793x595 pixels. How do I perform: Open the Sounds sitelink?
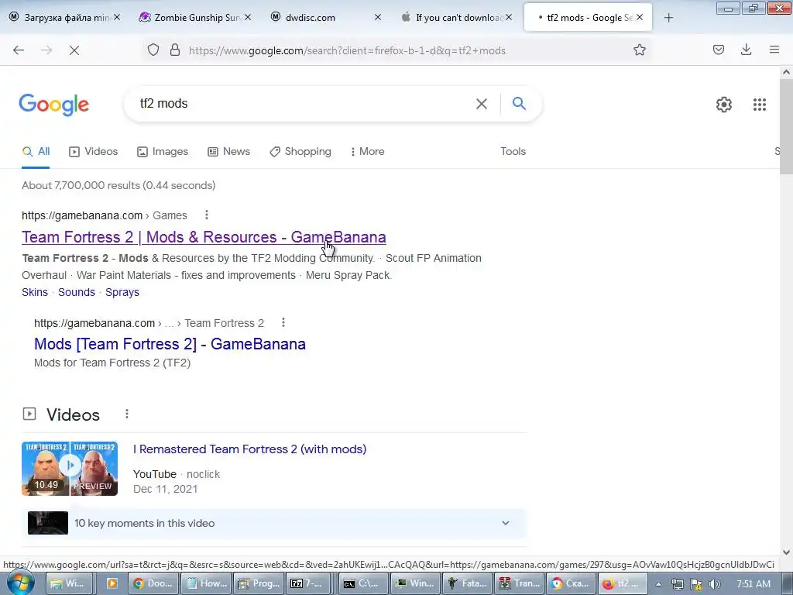click(77, 292)
